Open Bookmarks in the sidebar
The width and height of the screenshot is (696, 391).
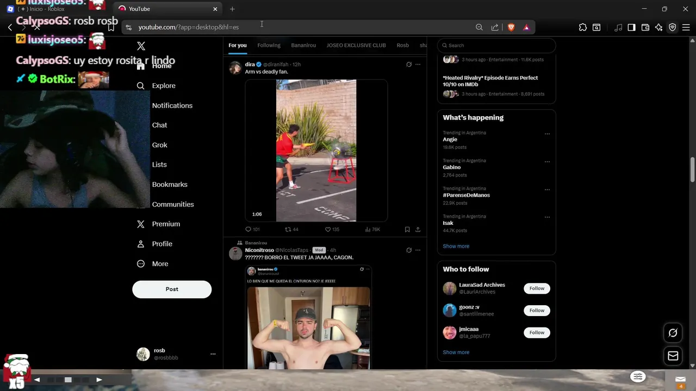pos(170,185)
